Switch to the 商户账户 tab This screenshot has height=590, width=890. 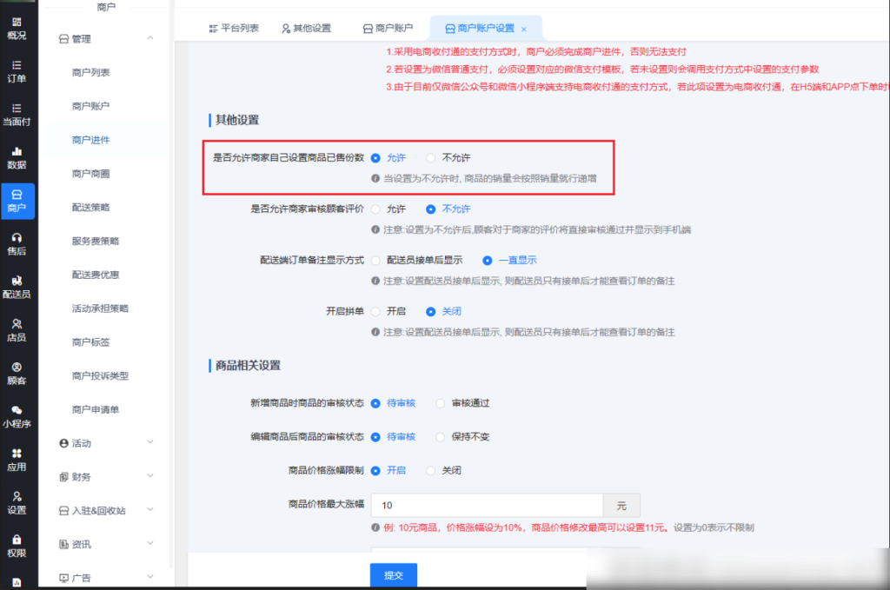coord(388,29)
